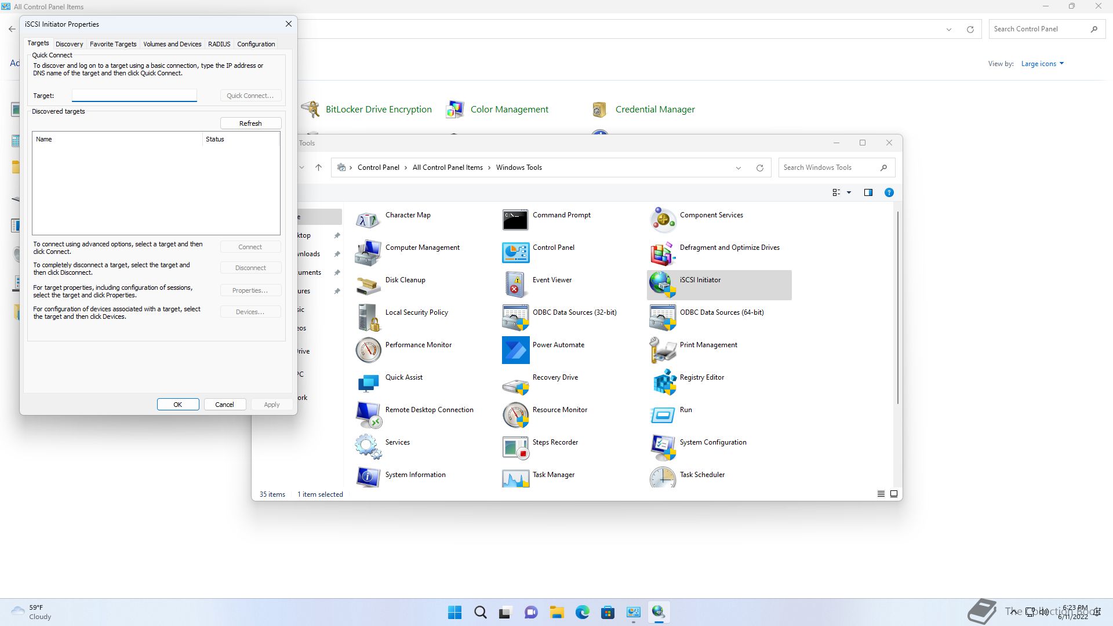1113x626 pixels.
Task: Cancel the iSCSI Initiator Properties dialog
Action: coord(225,405)
